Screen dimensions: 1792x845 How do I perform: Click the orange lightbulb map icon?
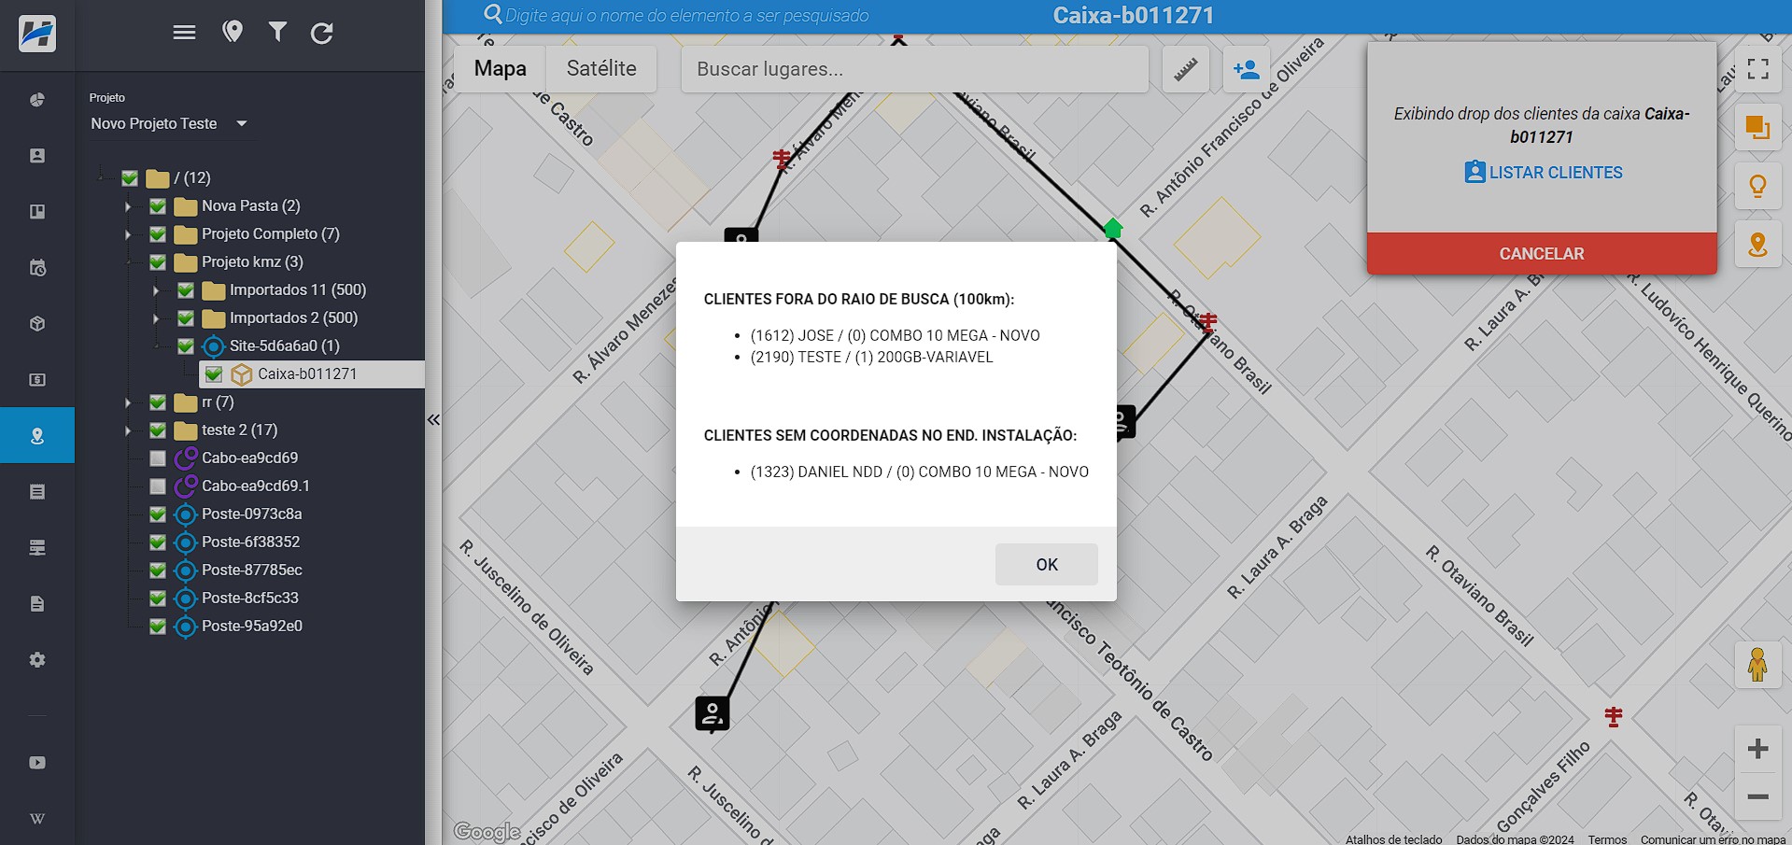click(1758, 186)
